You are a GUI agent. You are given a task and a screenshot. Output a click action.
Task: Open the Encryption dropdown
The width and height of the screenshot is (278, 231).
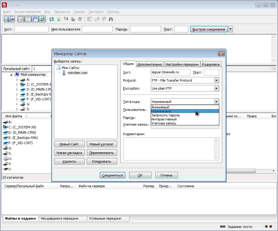pos(216,88)
